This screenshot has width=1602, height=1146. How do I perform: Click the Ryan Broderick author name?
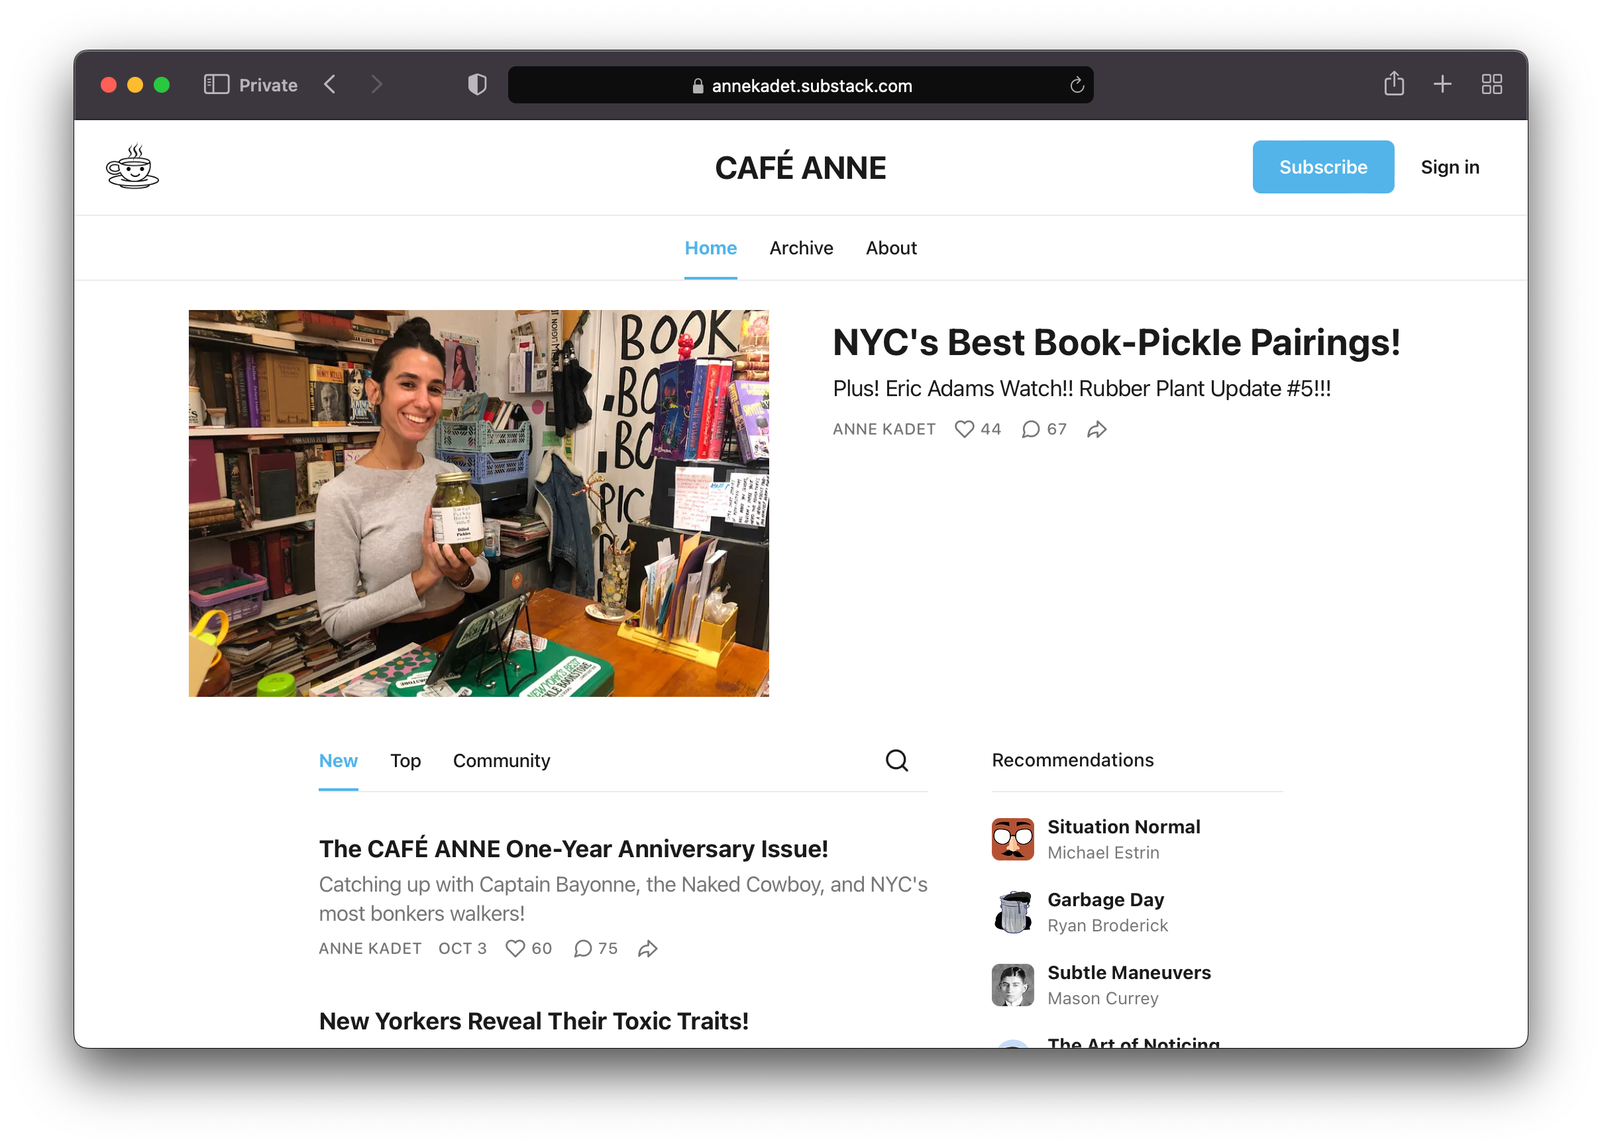point(1107,925)
